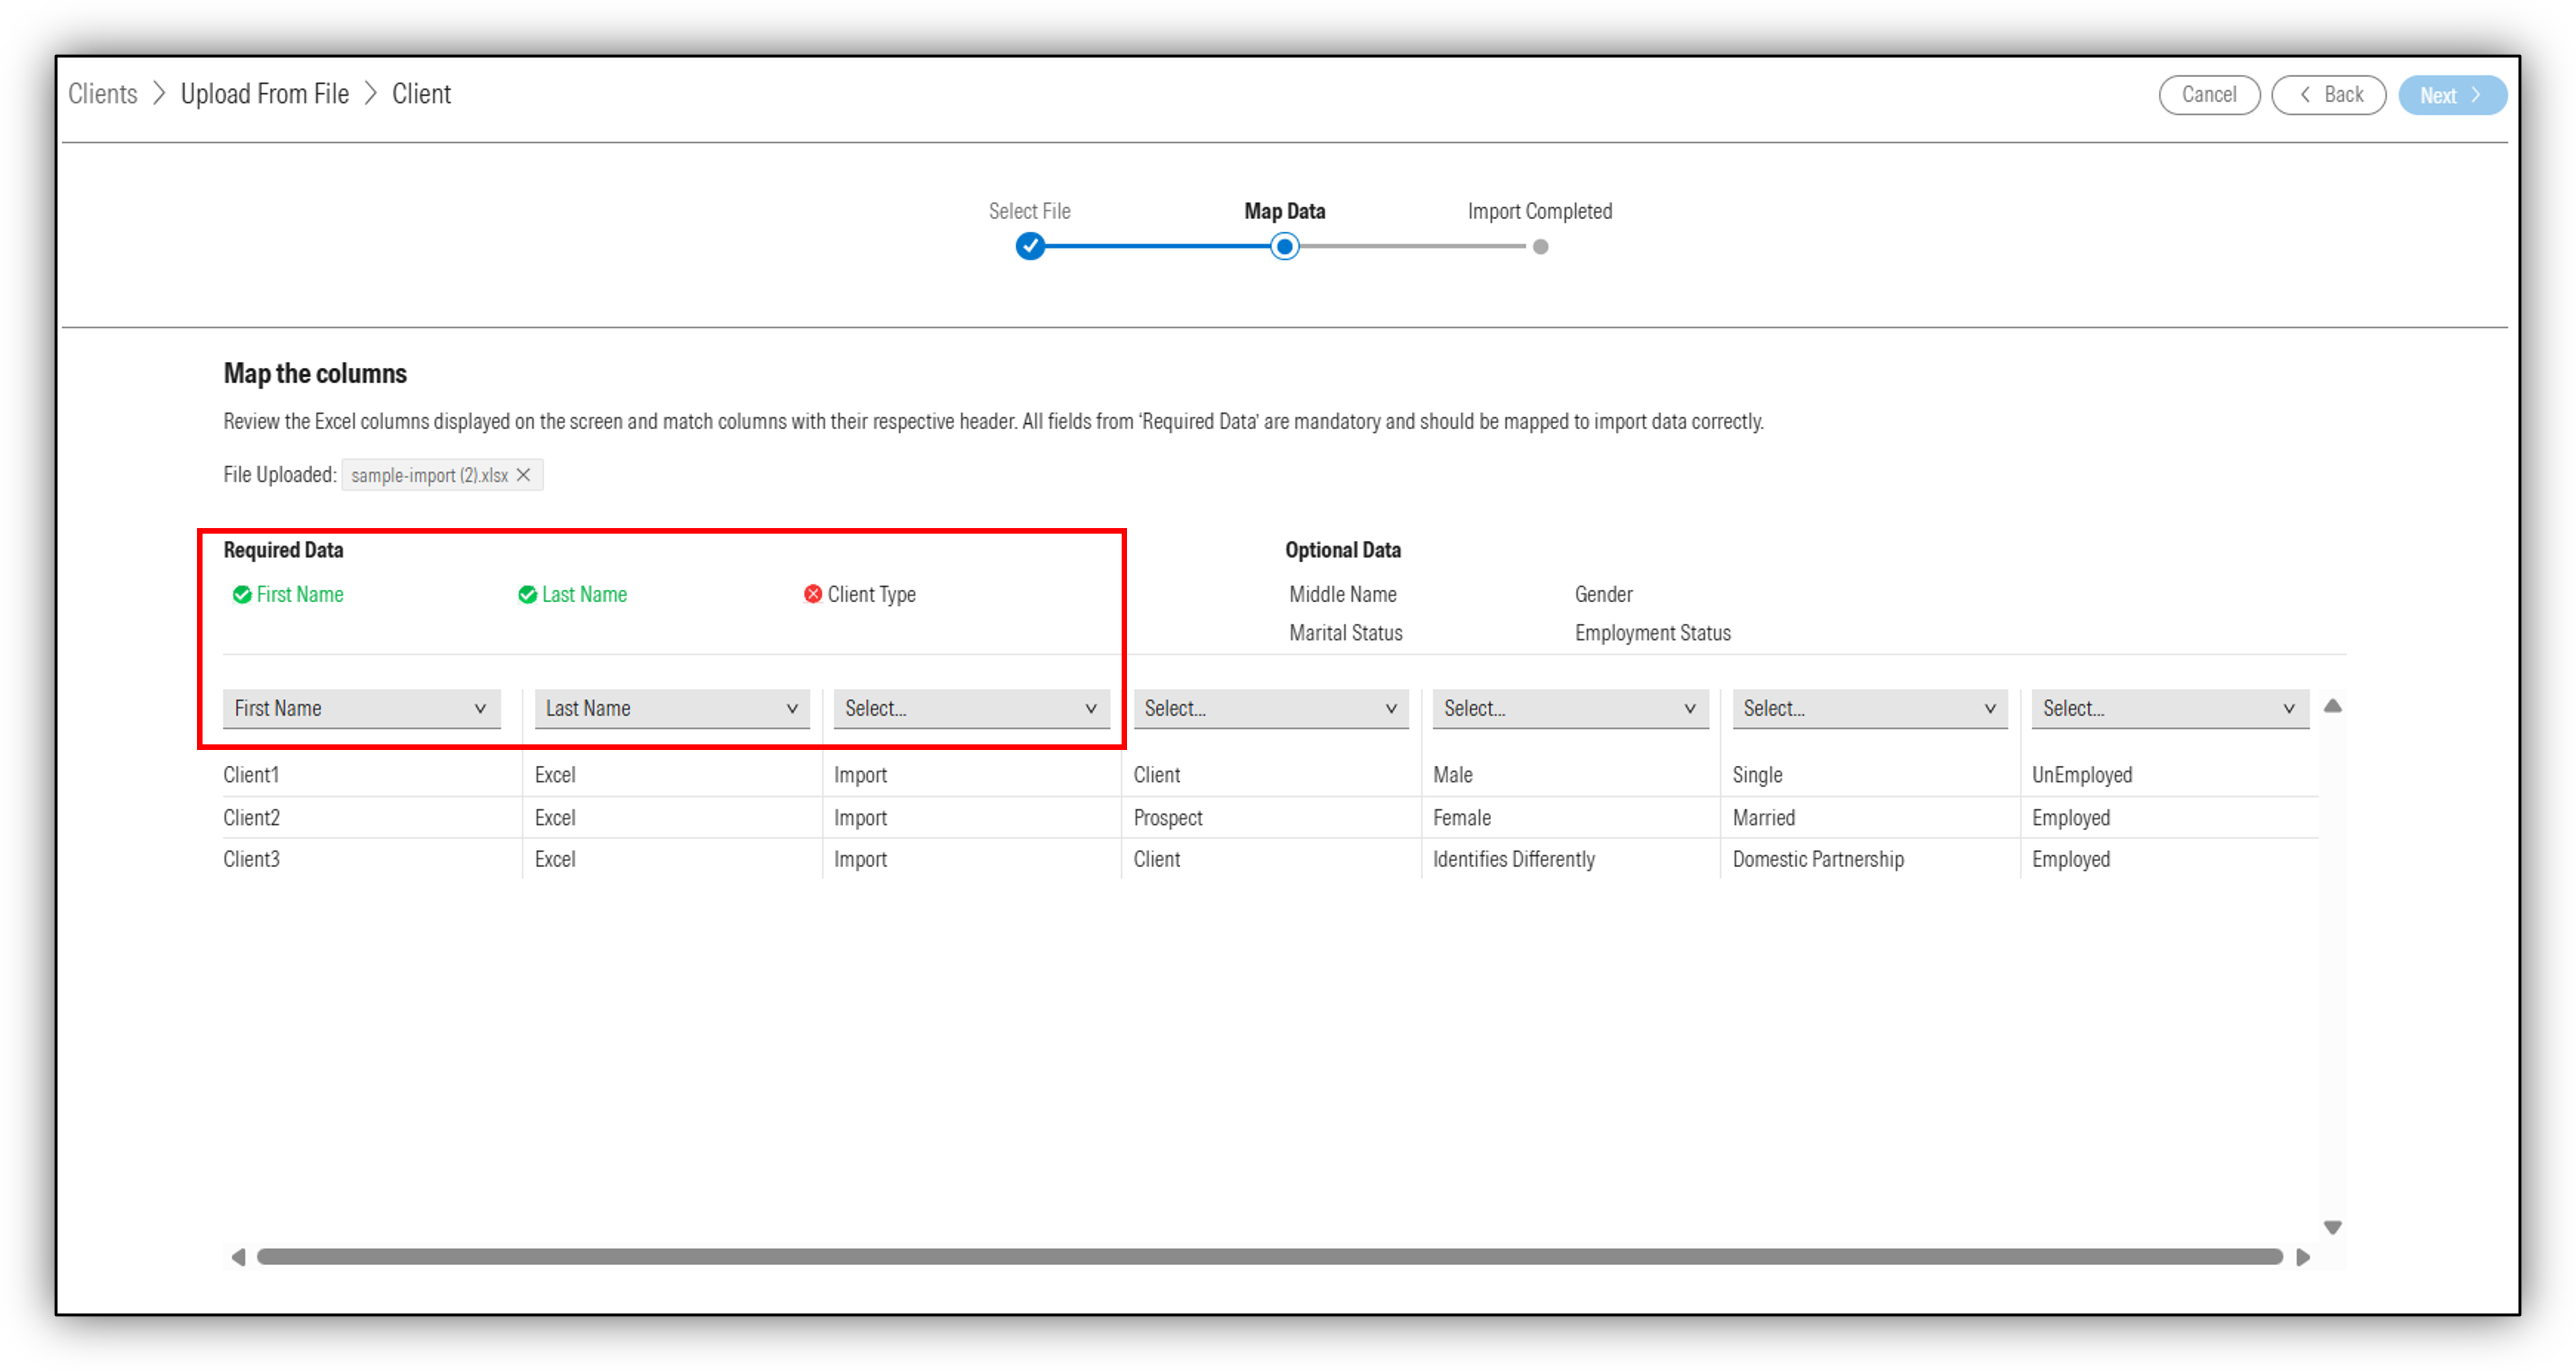Screen dimensions: 2576x1371
Task: Click the First Name required field label
Action: (x=300, y=594)
